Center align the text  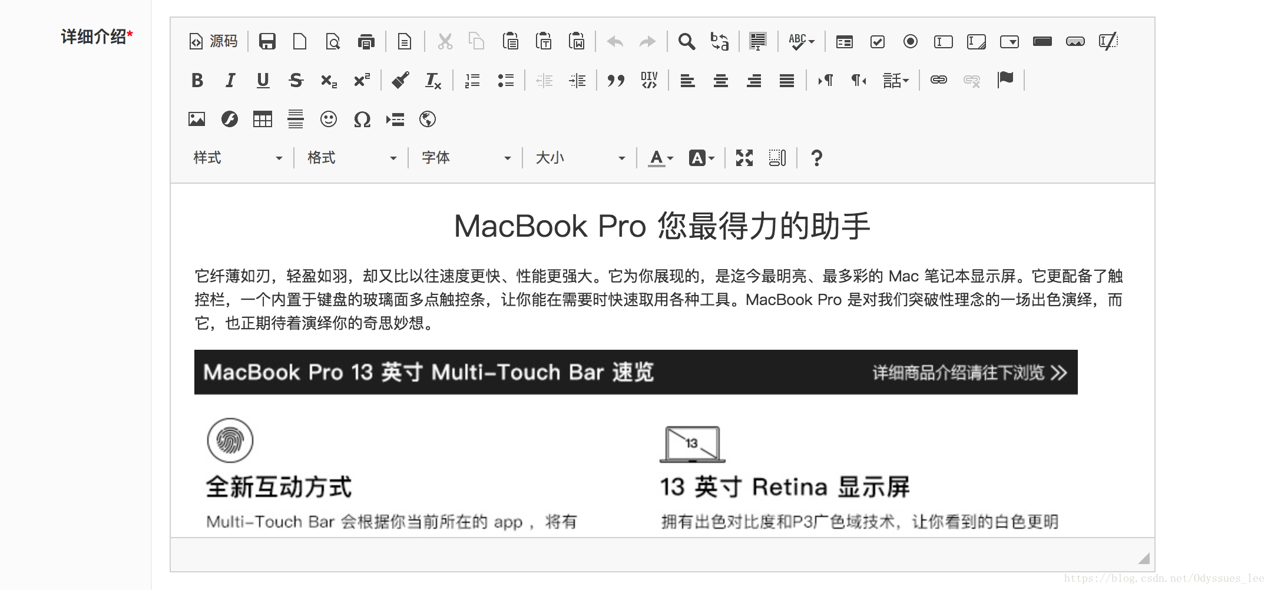(x=720, y=80)
